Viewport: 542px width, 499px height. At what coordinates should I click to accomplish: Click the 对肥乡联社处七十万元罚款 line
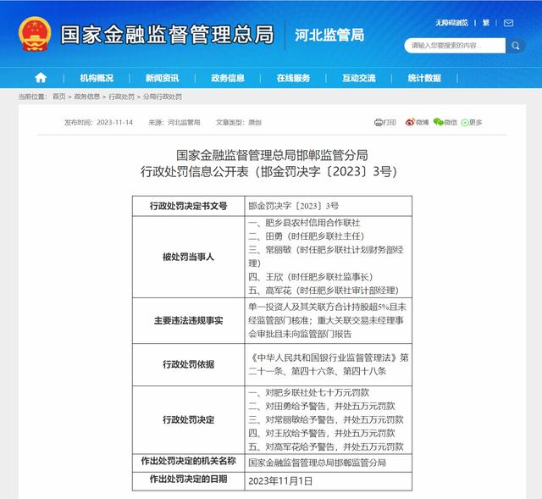click(x=308, y=392)
